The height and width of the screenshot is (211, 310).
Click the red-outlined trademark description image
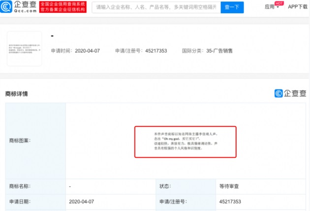[186, 142]
